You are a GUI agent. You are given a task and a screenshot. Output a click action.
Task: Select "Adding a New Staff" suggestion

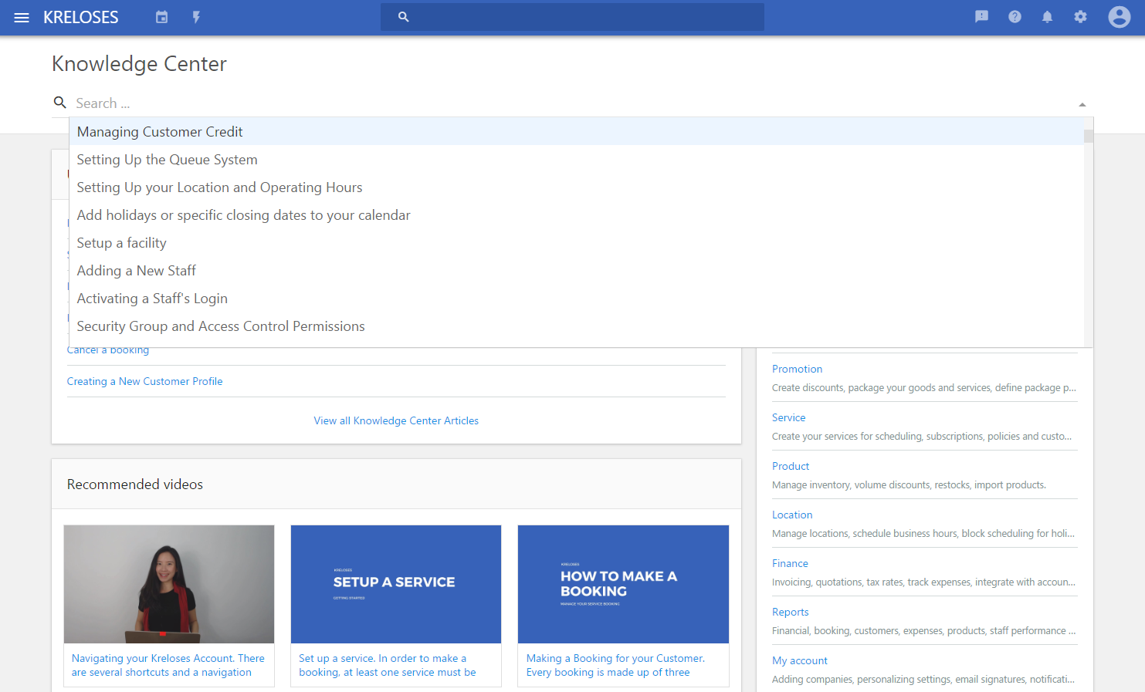coord(136,271)
